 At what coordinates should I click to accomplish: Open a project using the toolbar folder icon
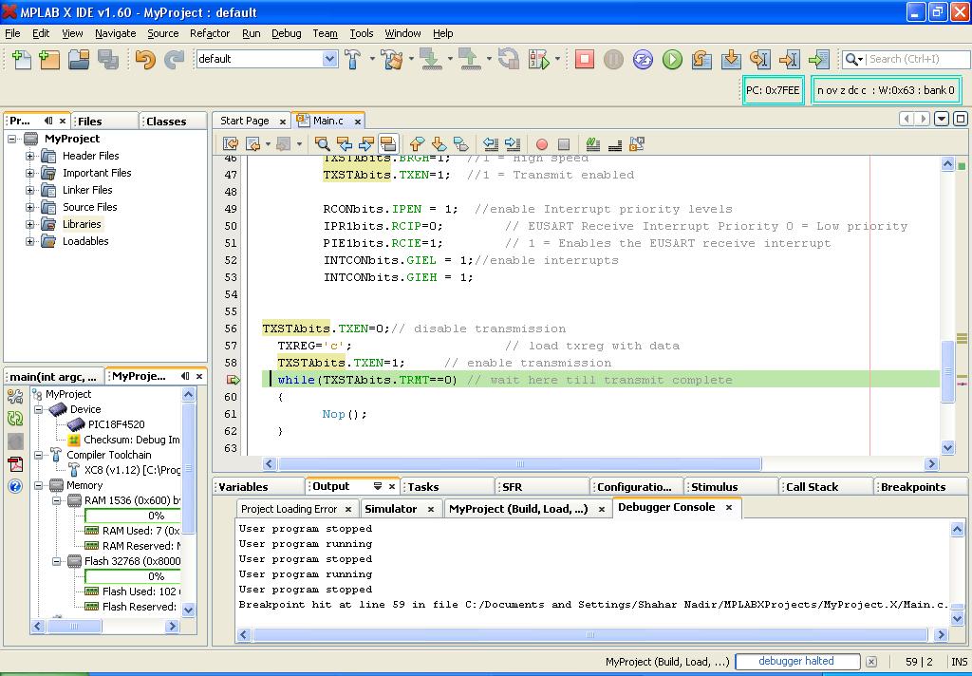click(x=79, y=59)
